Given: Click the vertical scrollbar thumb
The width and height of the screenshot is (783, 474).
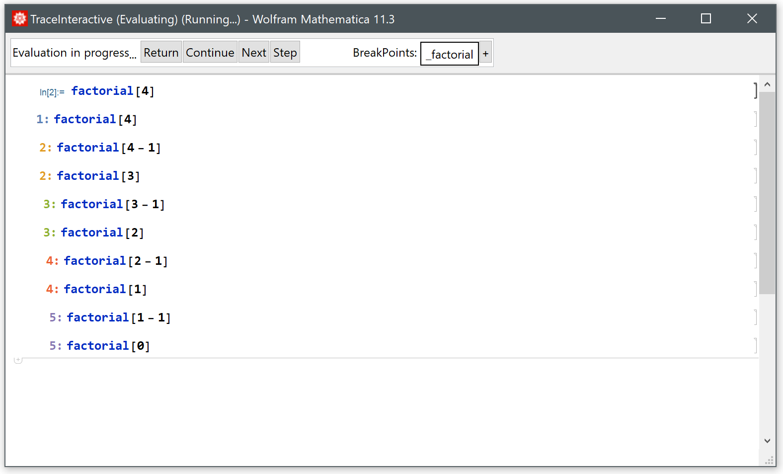Looking at the screenshot, I should click(767, 193).
